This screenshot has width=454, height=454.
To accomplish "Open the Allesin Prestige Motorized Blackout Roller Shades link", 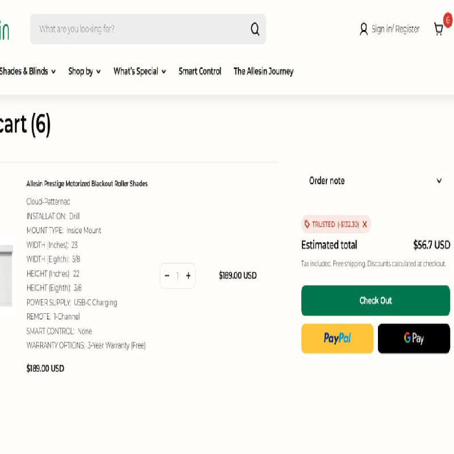I will tap(87, 184).
